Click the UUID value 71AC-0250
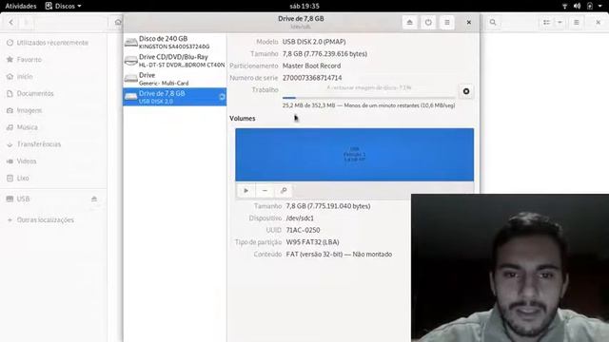This screenshot has height=342, width=609. (x=303, y=230)
